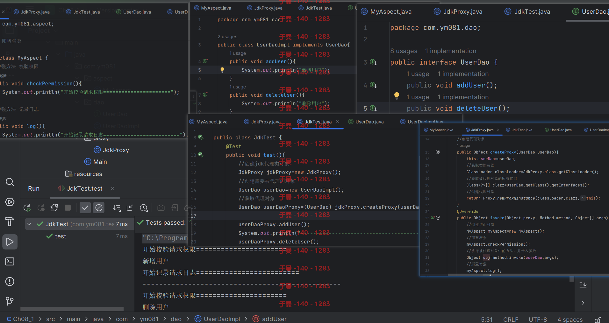Click '1 implementation' hint above UserDao interface
Image resolution: width=609 pixels, height=323 pixels.
point(451,51)
